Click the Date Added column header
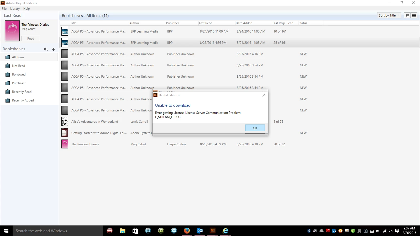 coord(254,23)
